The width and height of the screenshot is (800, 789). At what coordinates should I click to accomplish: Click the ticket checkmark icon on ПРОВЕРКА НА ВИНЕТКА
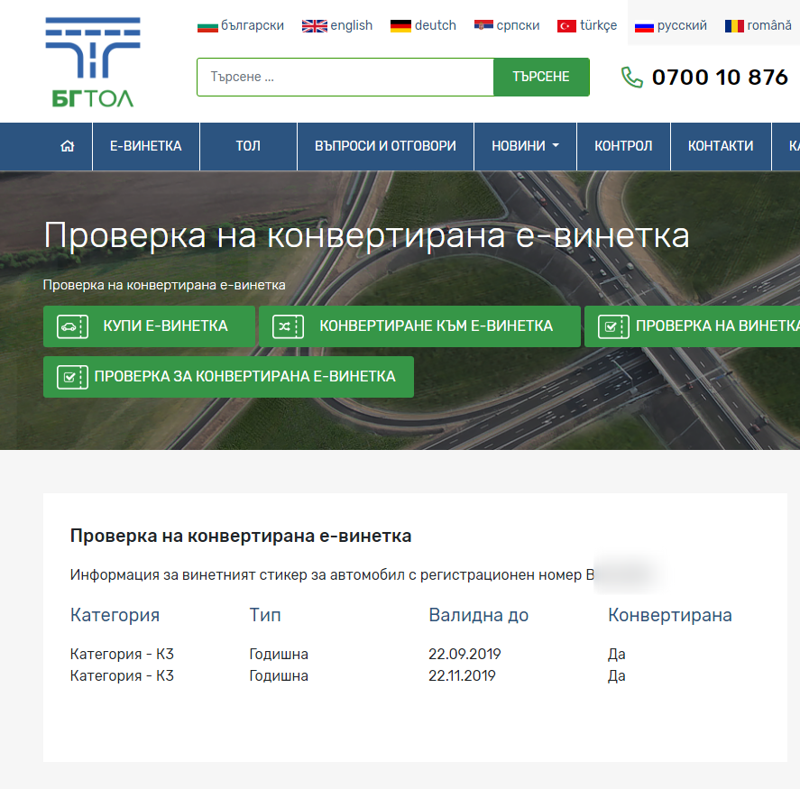point(613,326)
